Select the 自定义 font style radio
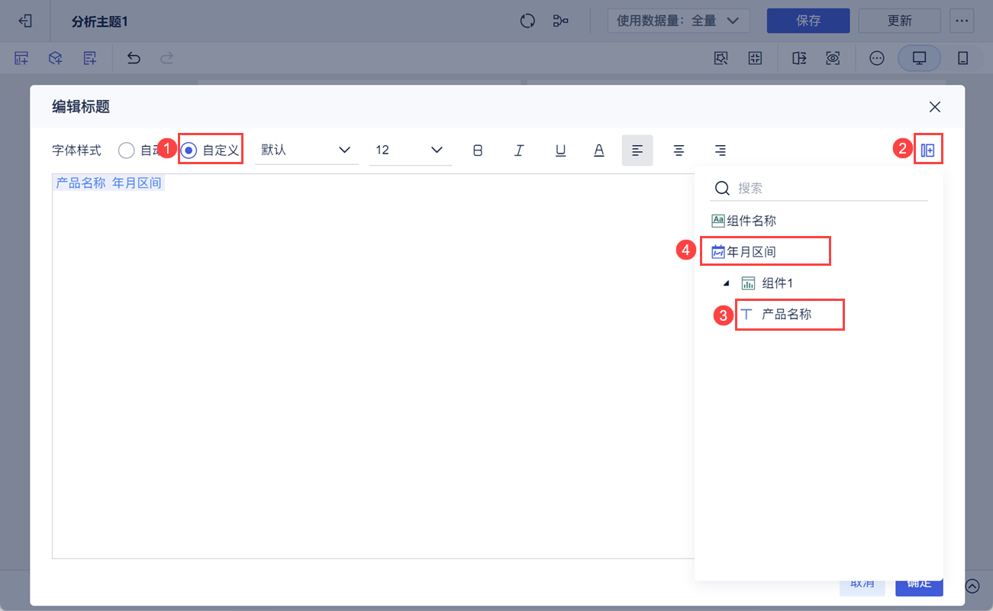This screenshot has height=611, width=993. (x=189, y=150)
